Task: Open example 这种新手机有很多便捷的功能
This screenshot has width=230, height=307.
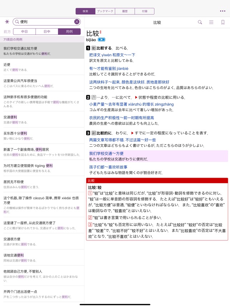Action: pyautogui.click(x=42, y=101)
